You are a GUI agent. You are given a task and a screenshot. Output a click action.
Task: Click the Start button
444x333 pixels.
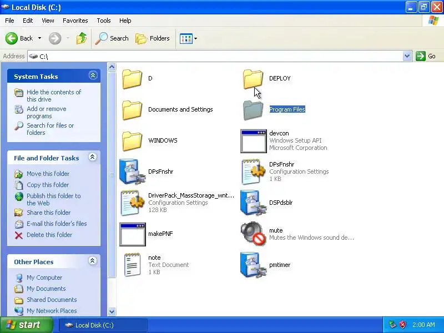pos(27,325)
